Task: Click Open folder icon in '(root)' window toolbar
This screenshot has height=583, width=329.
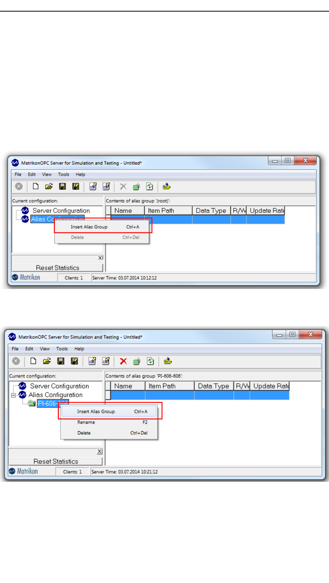Action: pos(49,187)
